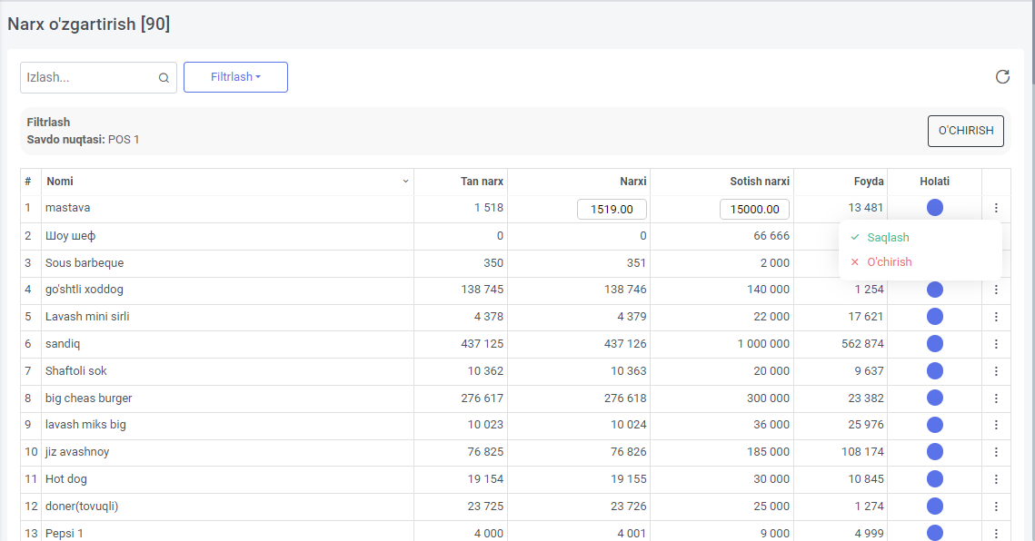Image resolution: width=1035 pixels, height=541 pixels.
Task: Click the Tan narx value 19 154
Action: pyautogui.click(x=486, y=479)
